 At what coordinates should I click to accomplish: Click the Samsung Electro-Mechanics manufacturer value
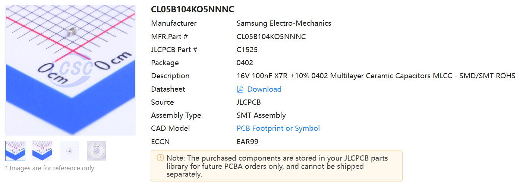coord(284,23)
